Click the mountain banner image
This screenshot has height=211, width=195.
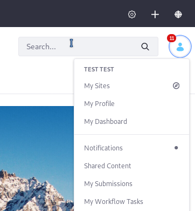click(x=37, y=159)
